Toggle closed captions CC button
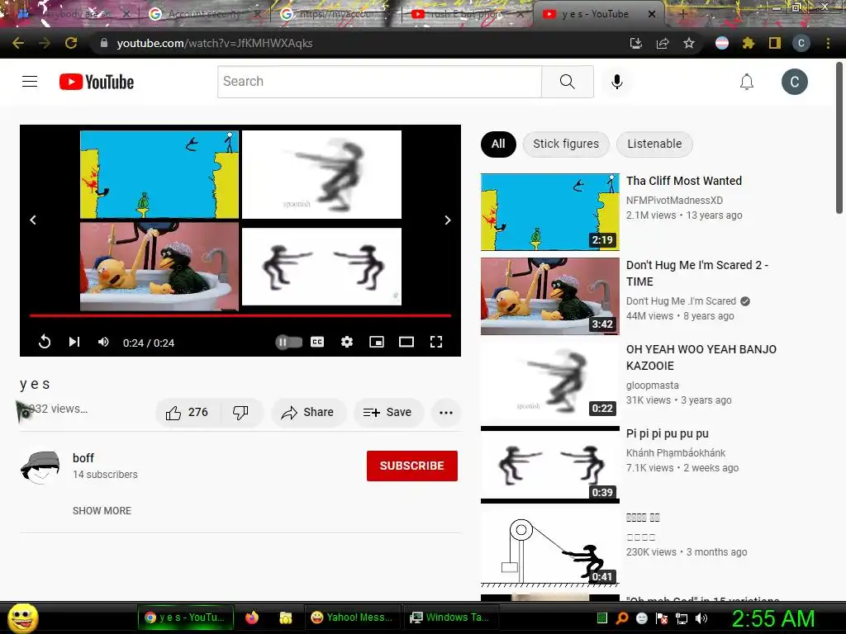846x634 pixels. (x=317, y=342)
